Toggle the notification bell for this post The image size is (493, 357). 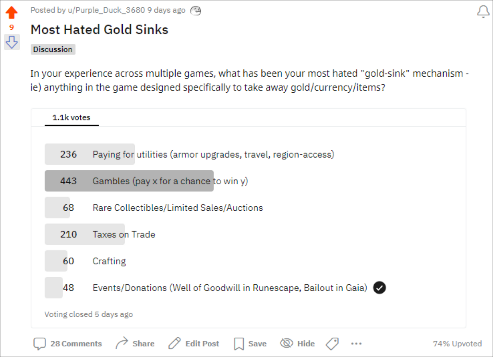(x=483, y=12)
